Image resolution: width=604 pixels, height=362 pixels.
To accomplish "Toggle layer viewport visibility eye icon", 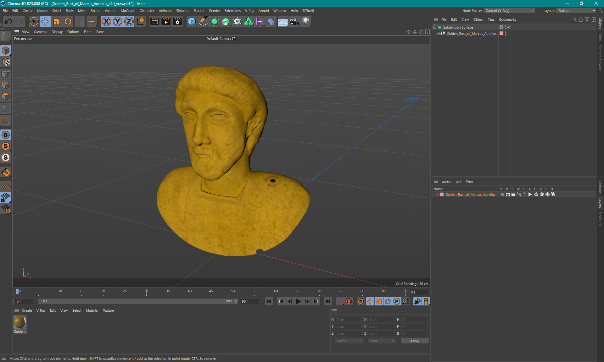I will [508, 195].
